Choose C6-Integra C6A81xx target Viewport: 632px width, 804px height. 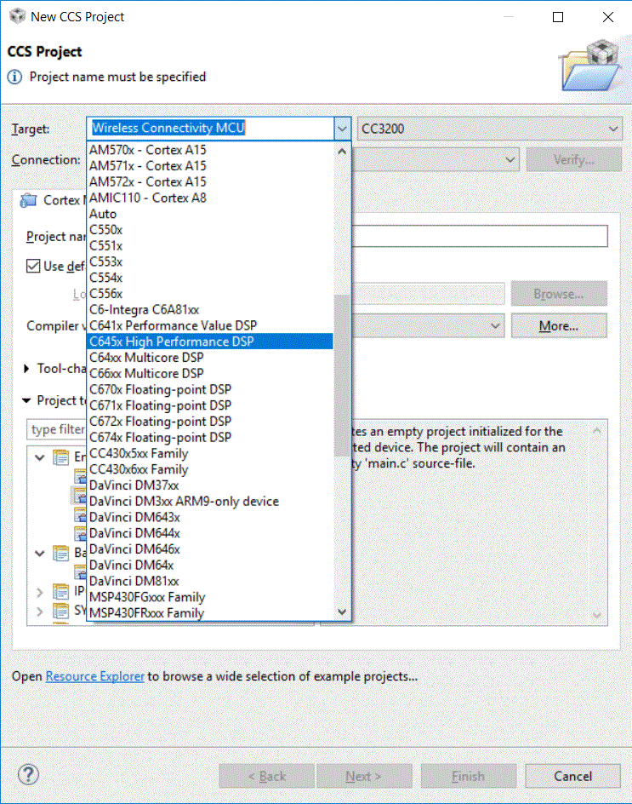point(210,310)
